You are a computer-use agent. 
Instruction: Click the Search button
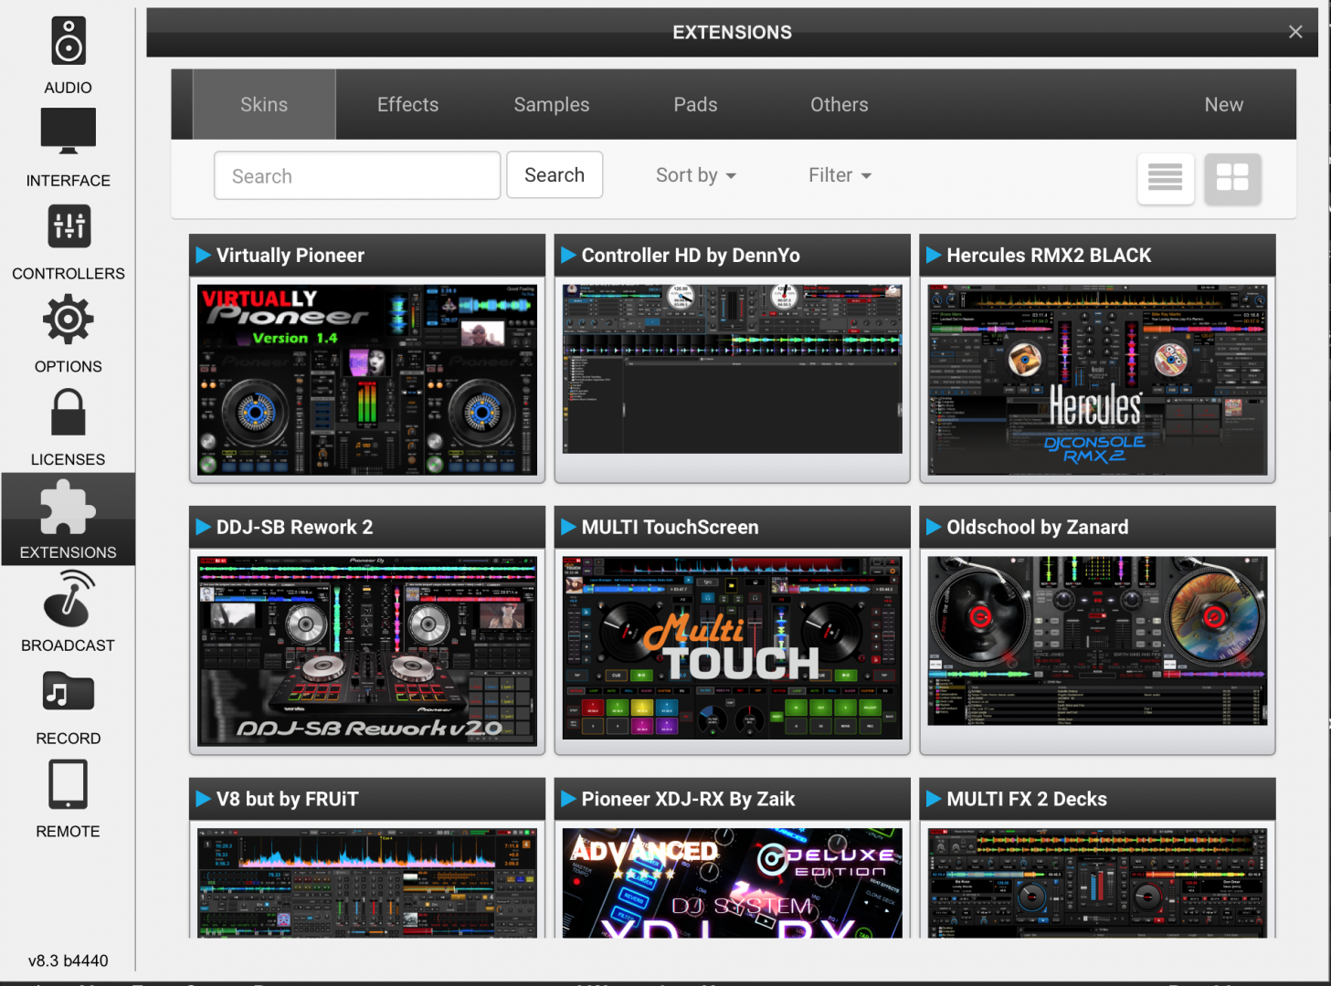[x=555, y=175]
